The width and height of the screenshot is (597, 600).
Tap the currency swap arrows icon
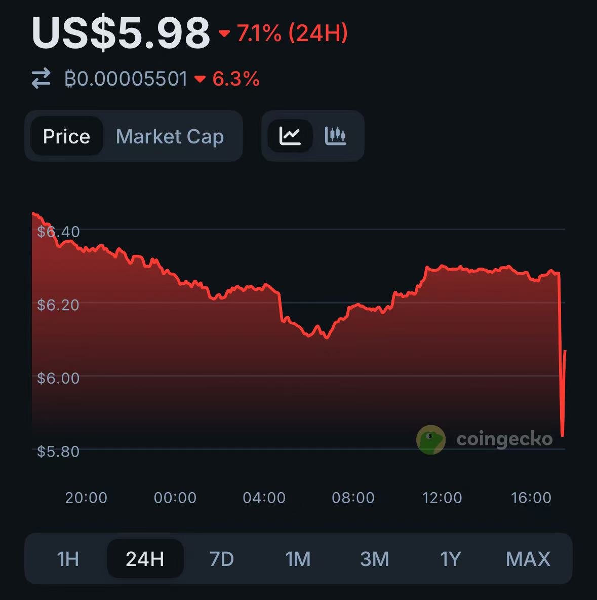[41, 79]
